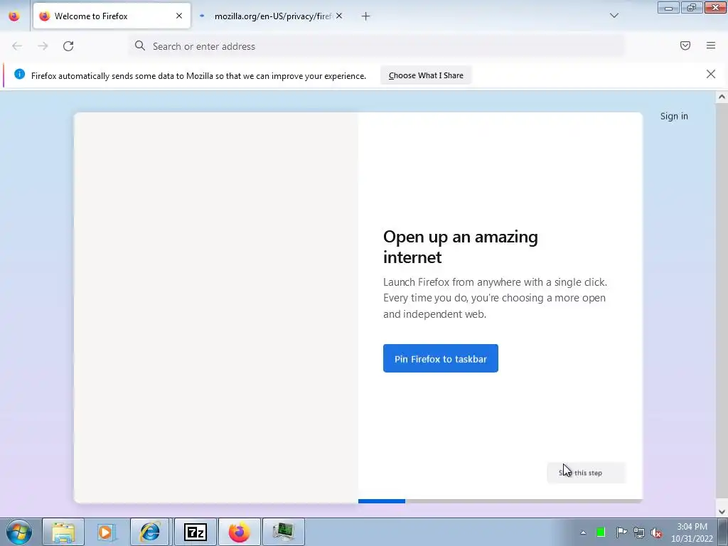Open the network status tray icon
The height and width of the screenshot is (546, 728).
coord(639,532)
